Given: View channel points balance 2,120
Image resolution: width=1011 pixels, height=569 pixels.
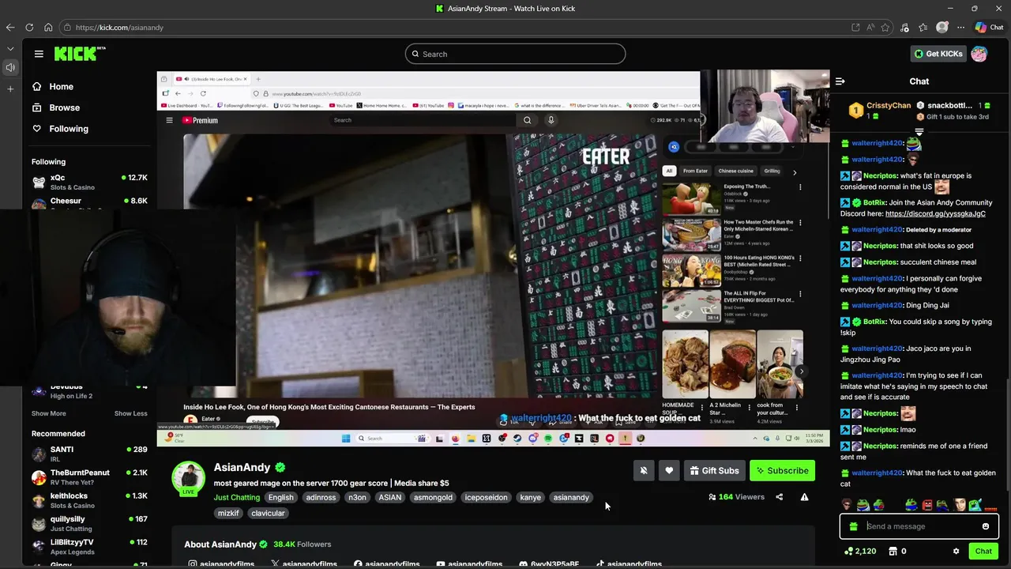Looking at the screenshot, I should click(860, 552).
